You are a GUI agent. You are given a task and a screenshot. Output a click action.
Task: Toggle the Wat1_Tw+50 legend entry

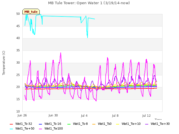click(22, 129)
